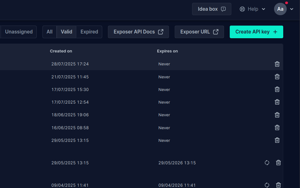Screen dimensions: 300x188
Task: Click the Expires on column header
Action: pos(167,51)
